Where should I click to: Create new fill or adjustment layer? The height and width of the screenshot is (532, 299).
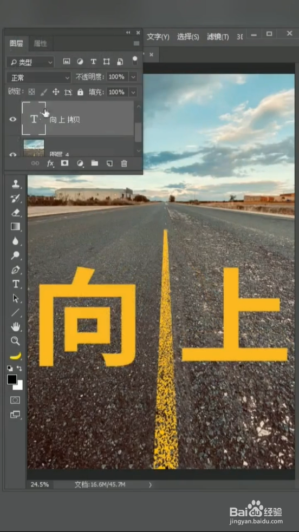click(x=80, y=163)
